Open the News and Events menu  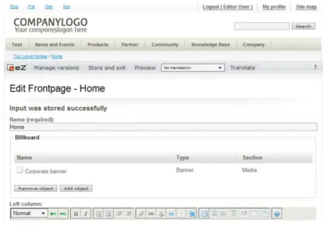(55, 44)
